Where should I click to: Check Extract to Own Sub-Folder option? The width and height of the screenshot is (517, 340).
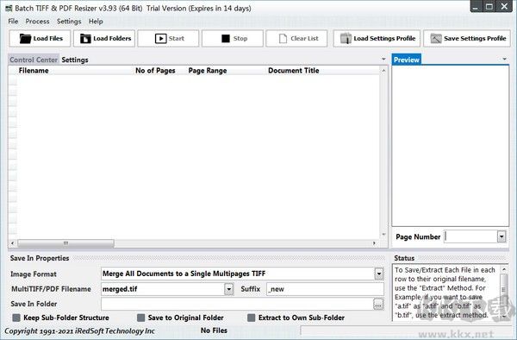click(x=252, y=318)
